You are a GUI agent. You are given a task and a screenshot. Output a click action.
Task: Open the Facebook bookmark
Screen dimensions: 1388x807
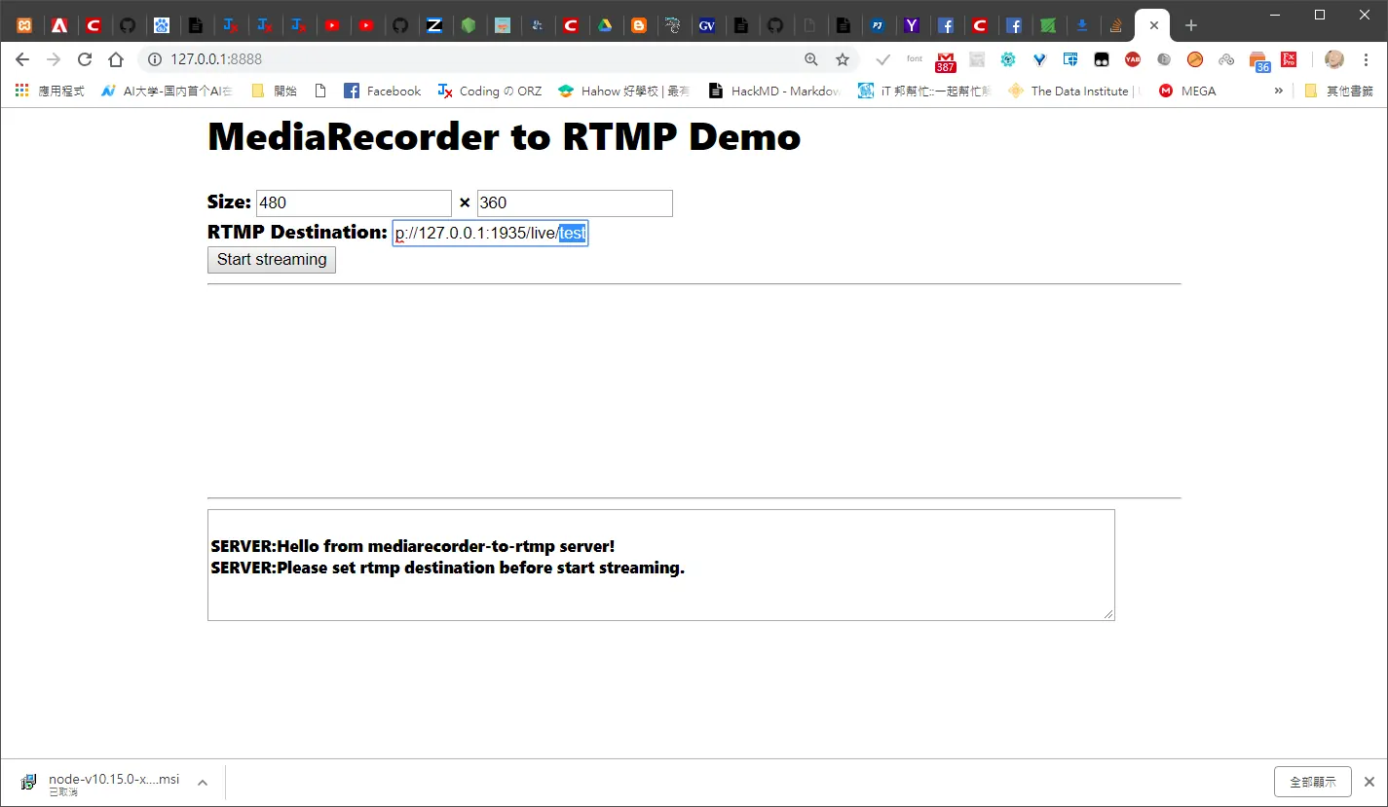click(383, 91)
